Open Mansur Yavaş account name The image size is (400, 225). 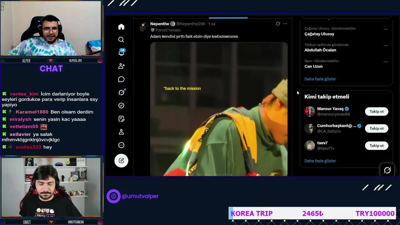click(x=330, y=109)
